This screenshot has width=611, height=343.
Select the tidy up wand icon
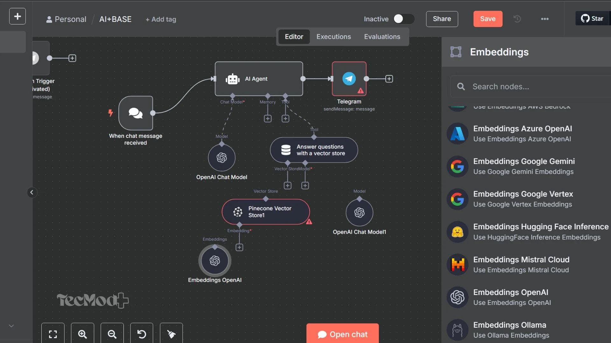click(x=171, y=334)
